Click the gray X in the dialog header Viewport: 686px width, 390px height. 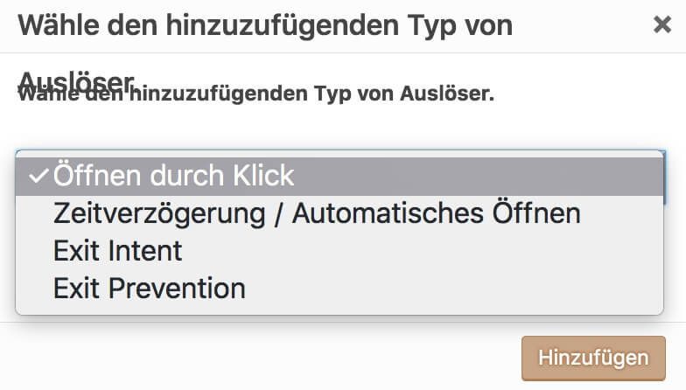(x=662, y=25)
